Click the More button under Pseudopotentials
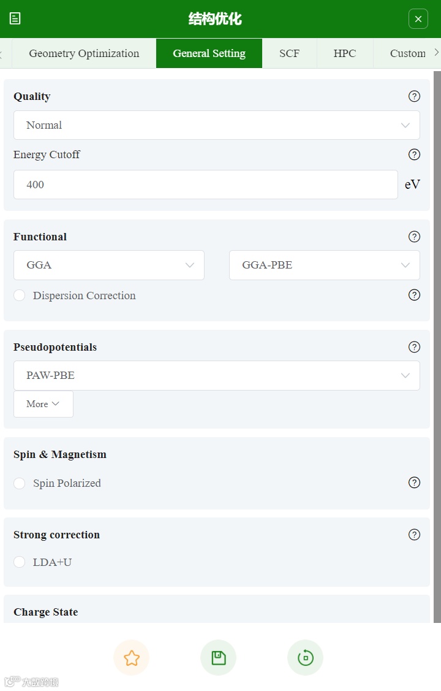 (43, 404)
